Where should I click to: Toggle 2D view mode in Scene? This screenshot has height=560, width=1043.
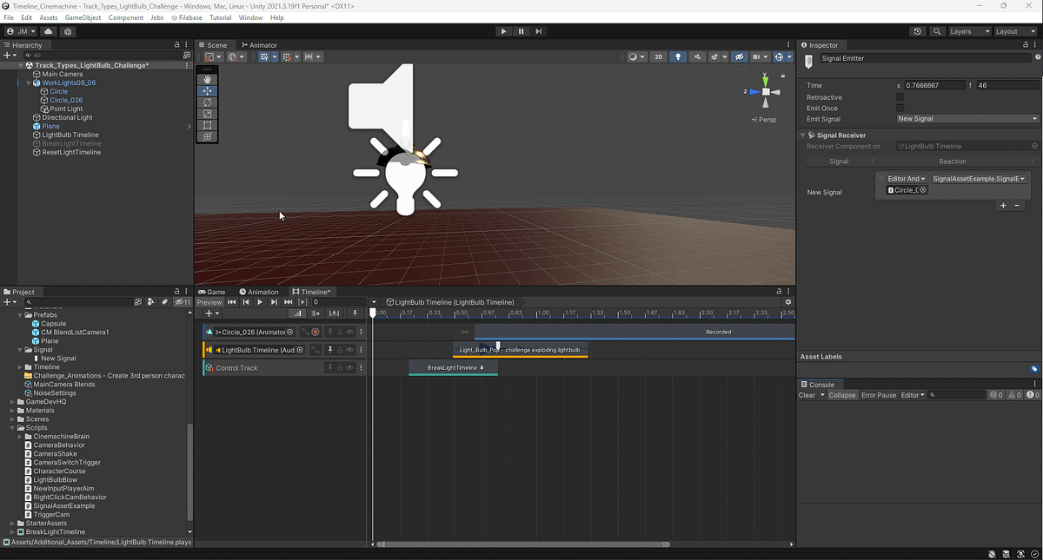[x=659, y=57]
